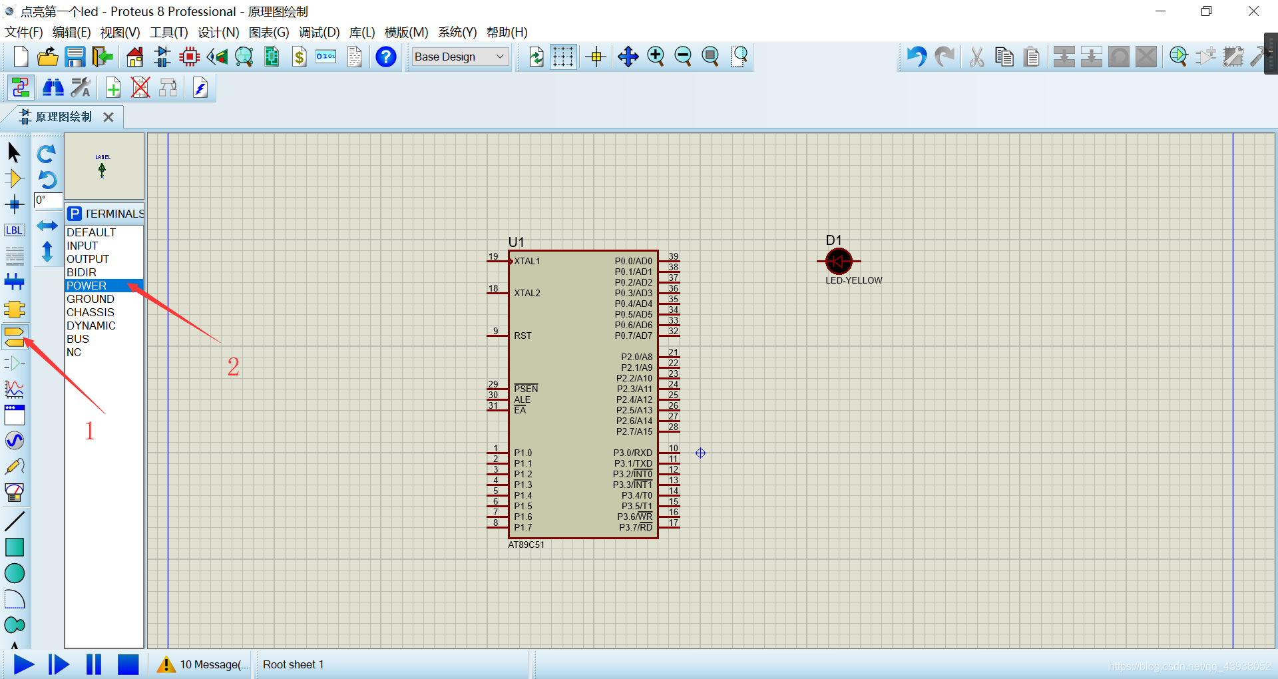Screen dimensions: 1278x679
Task: Select the Buses Mode tool
Action: [14, 282]
